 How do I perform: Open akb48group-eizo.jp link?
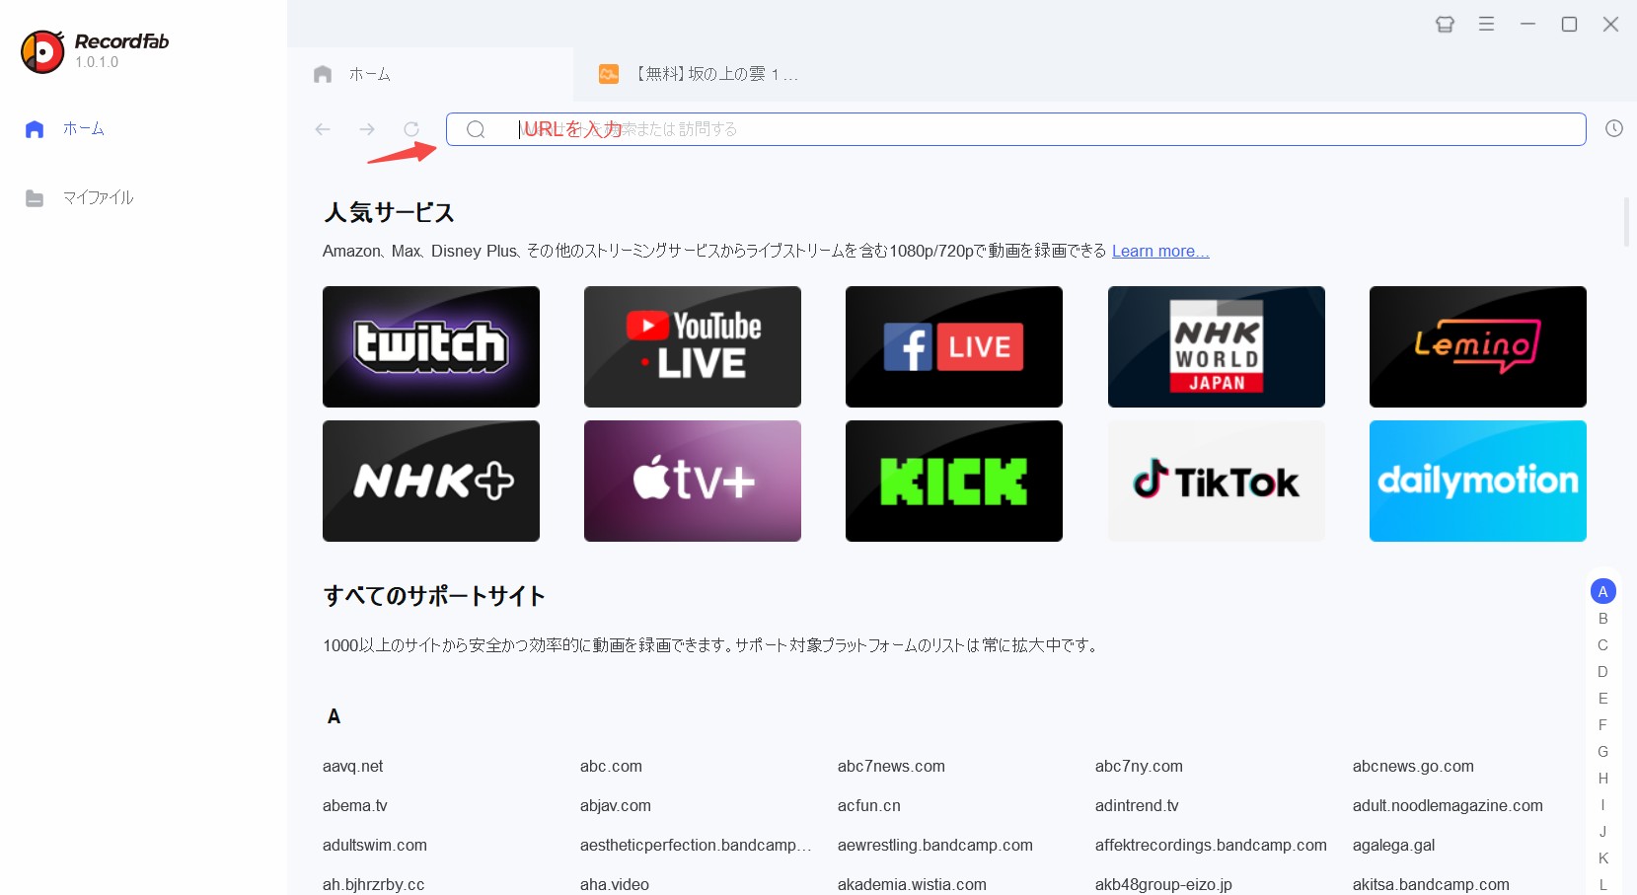pos(1163,884)
